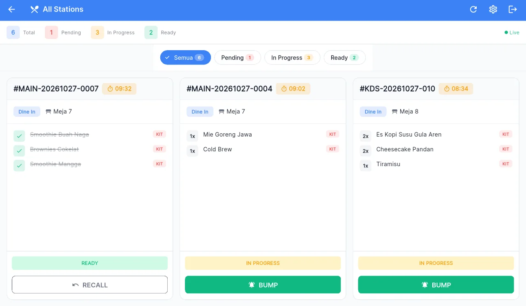The height and width of the screenshot is (306, 526).
Task: Click the KIT tag next to Cold Brew
Action: [333, 149]
